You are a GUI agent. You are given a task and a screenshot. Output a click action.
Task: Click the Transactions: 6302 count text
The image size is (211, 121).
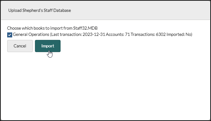click(148, 35)
